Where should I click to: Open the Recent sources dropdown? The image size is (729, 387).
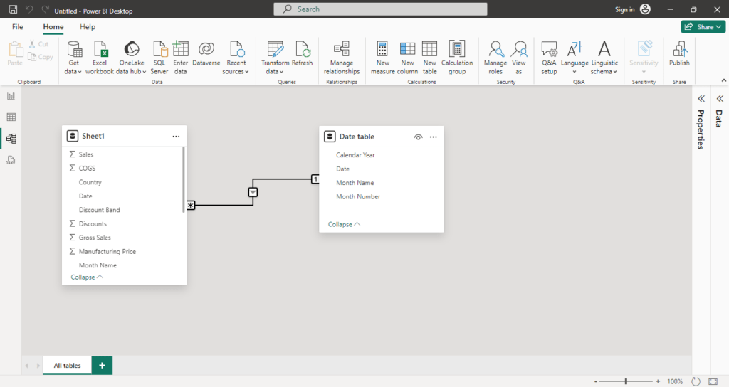click(x=236, y=58)
